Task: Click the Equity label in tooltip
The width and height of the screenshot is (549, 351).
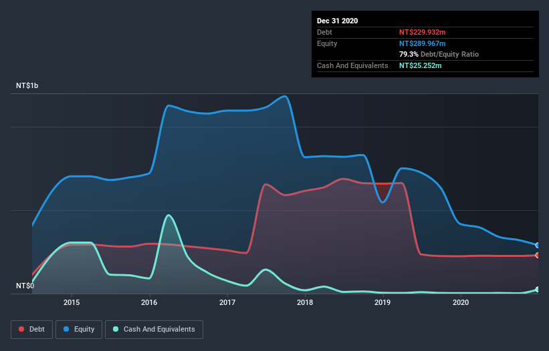Action: (327, 43)
